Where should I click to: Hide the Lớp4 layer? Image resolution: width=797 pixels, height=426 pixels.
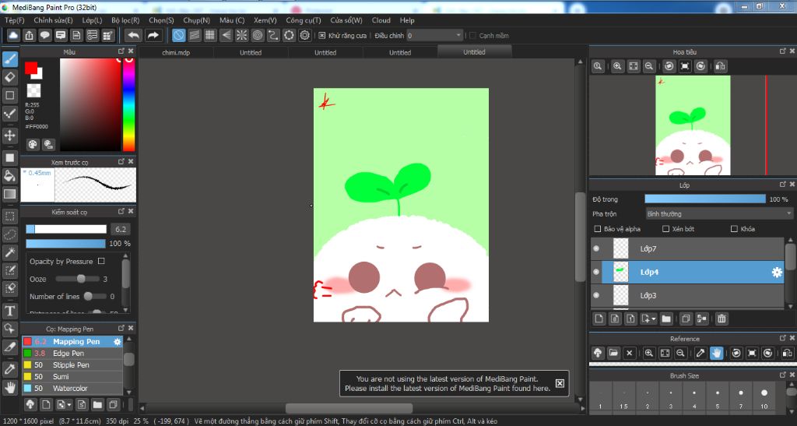tap(596, 272)
